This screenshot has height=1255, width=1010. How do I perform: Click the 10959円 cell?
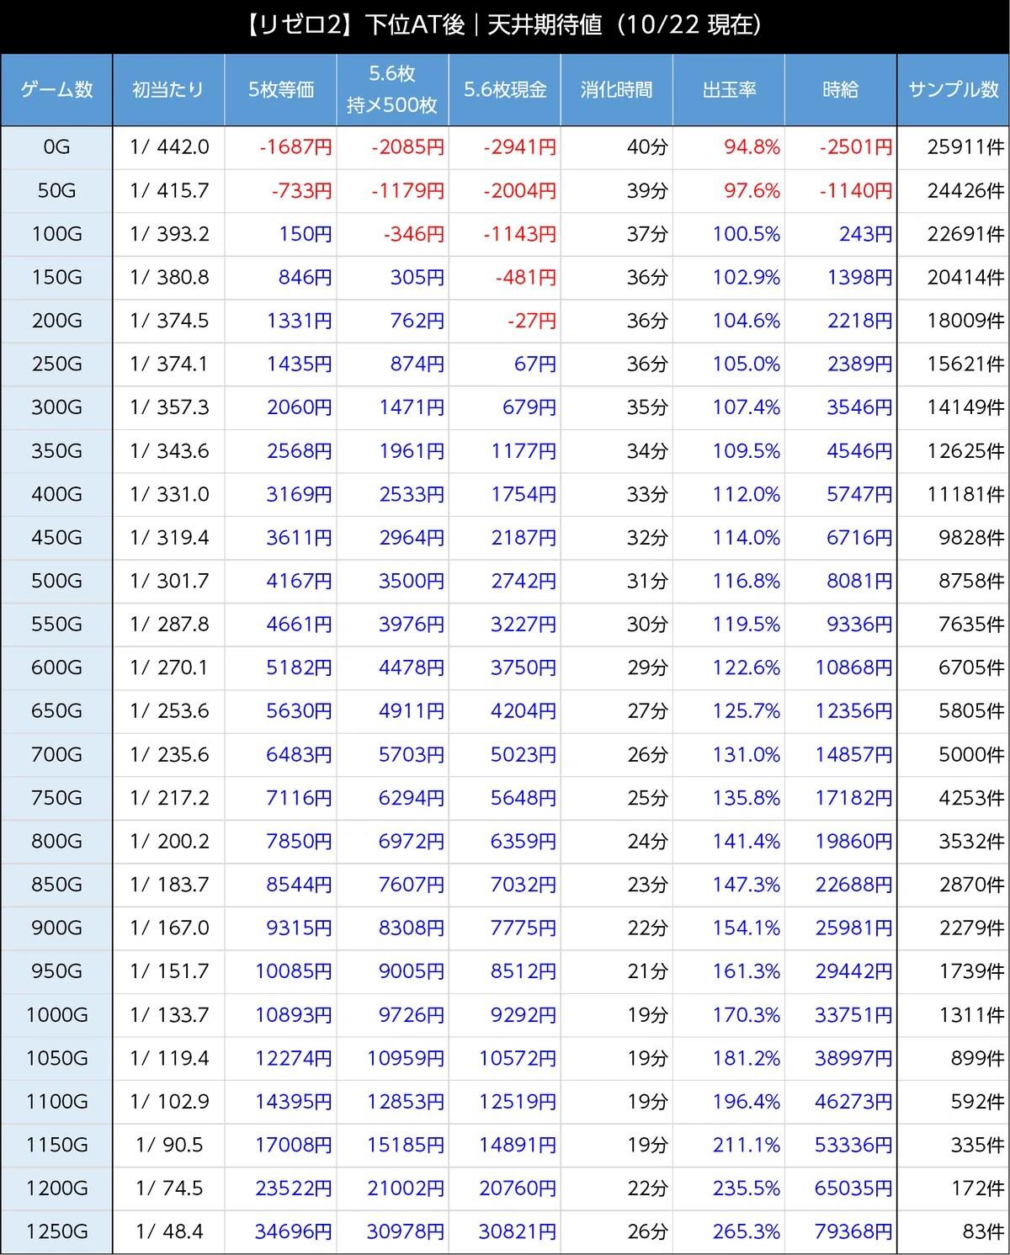(x=392, y=1058)
